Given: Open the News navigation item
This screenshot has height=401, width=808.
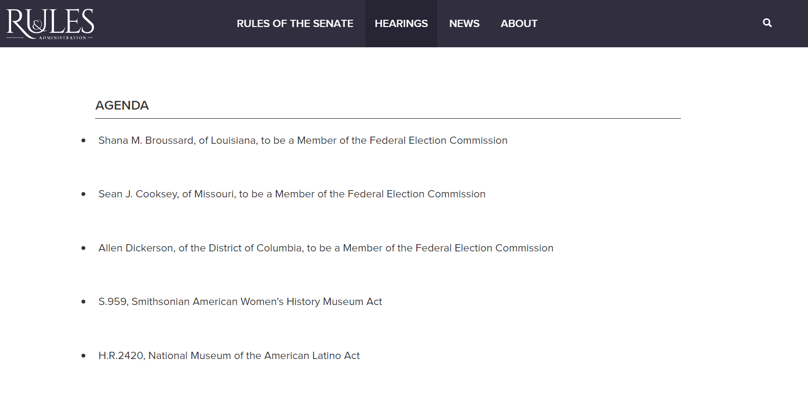Looking at the screenshot, I should click(464, 24).
